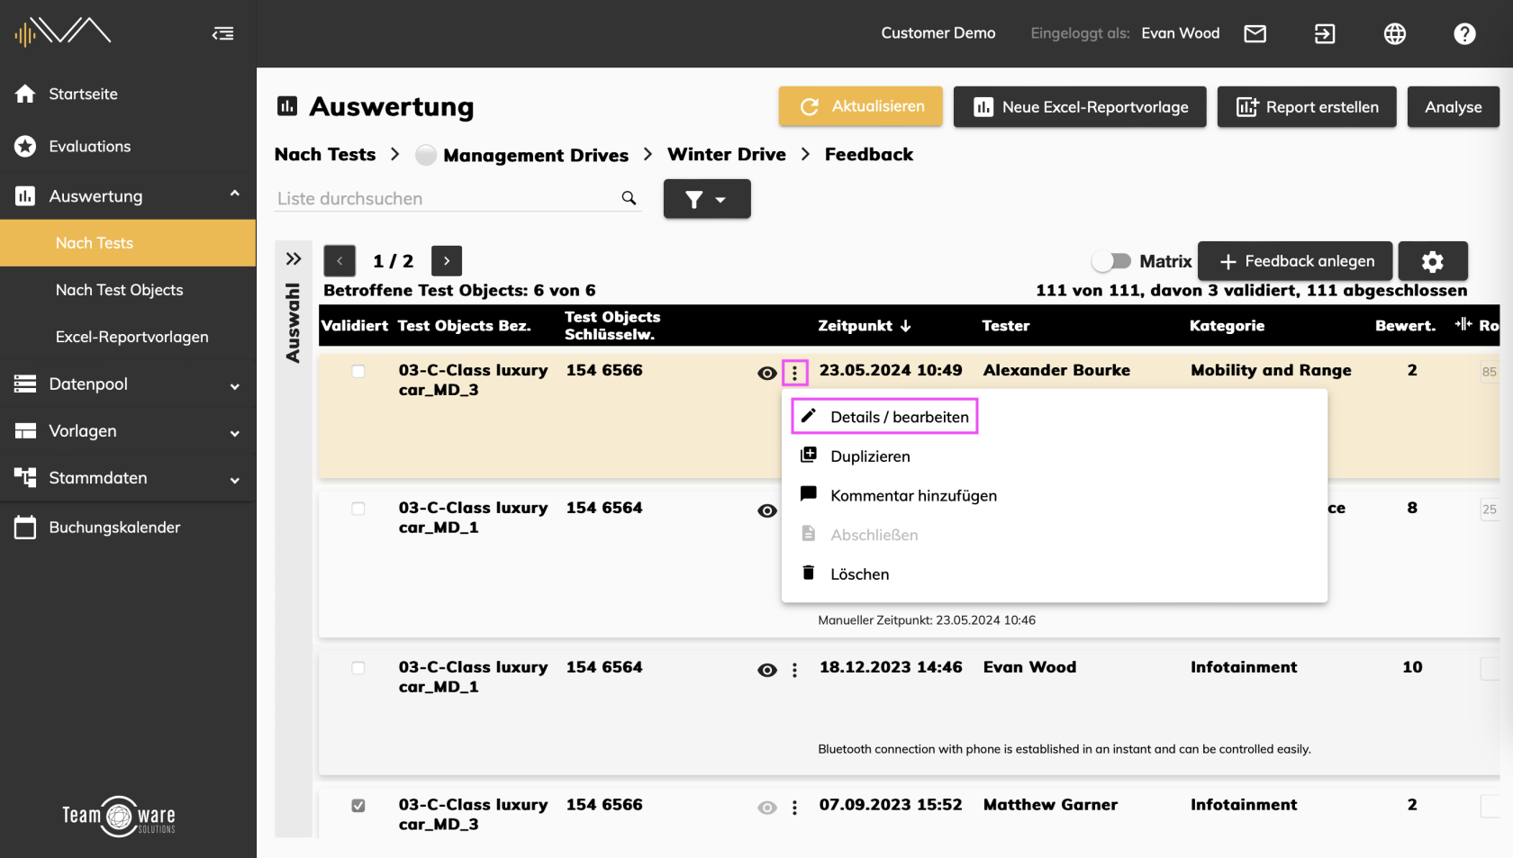
Task: Open Nach Tests breadcrumb link
Action: click(x=325, y=154)
